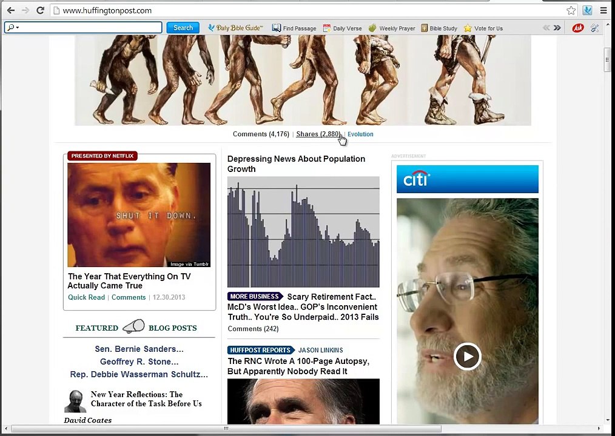The height and width of the screenshot is (436, 615).
Task: Click the horizontal scrollbar thumb
Action: click(x=226, y=428)
